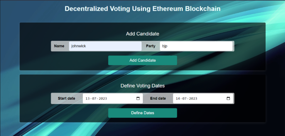Click the Decentralized Voting page title
Viewport: 285px width, 136px height.
coord(142,9)
